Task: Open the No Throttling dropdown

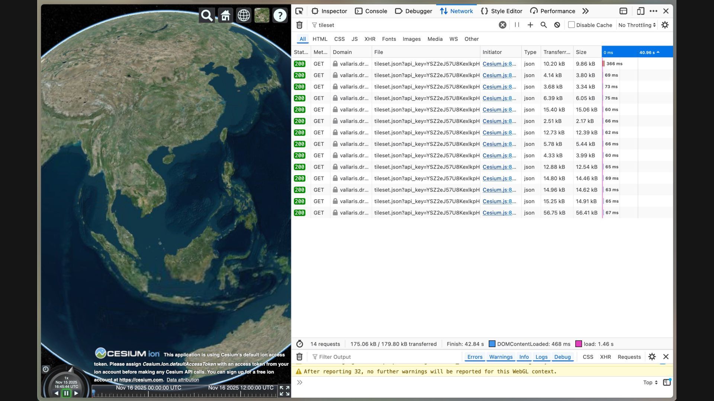Action: pyautogui.click(x=637, y=25)
